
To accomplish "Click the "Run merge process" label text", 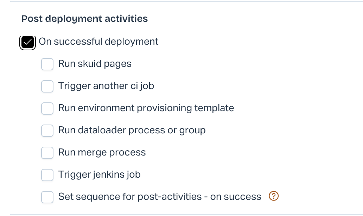I will pyautogui.click(x=102, y=152).
